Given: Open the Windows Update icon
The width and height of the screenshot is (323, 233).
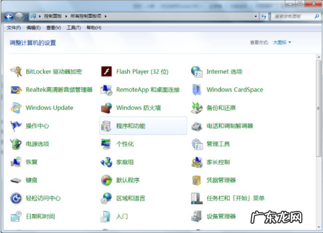Looking at the screenshot, I should click(x=16, y=108).
